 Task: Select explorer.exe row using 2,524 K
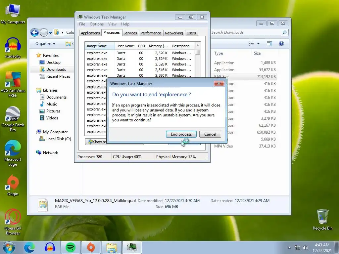pos(140,59)
